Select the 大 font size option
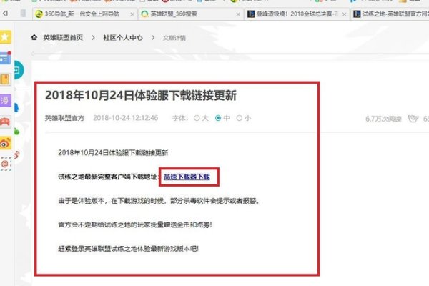 199,118
